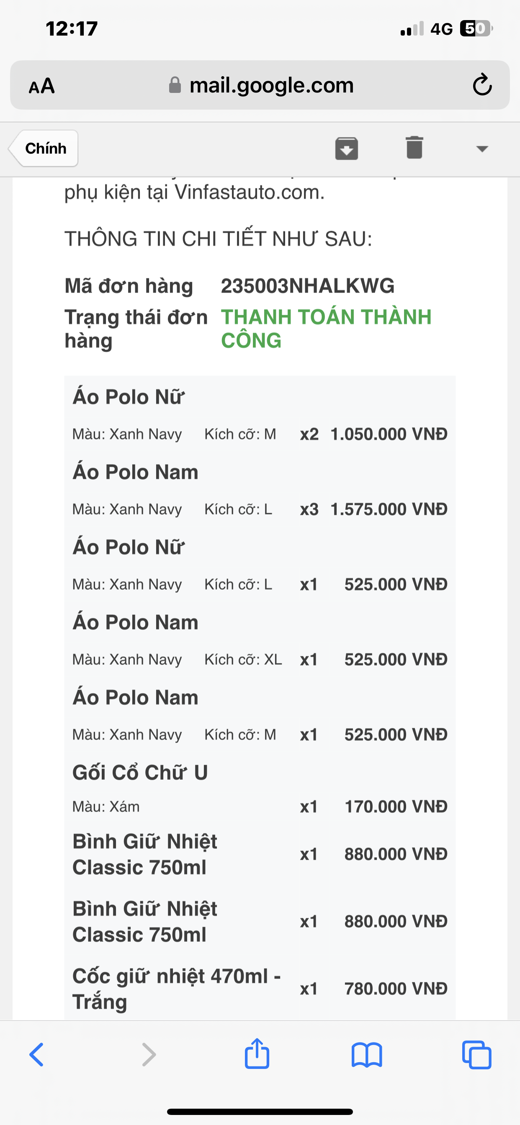Screen dimensions: 520x1125
Task: Tap the archive email icon
Action: 347,148
